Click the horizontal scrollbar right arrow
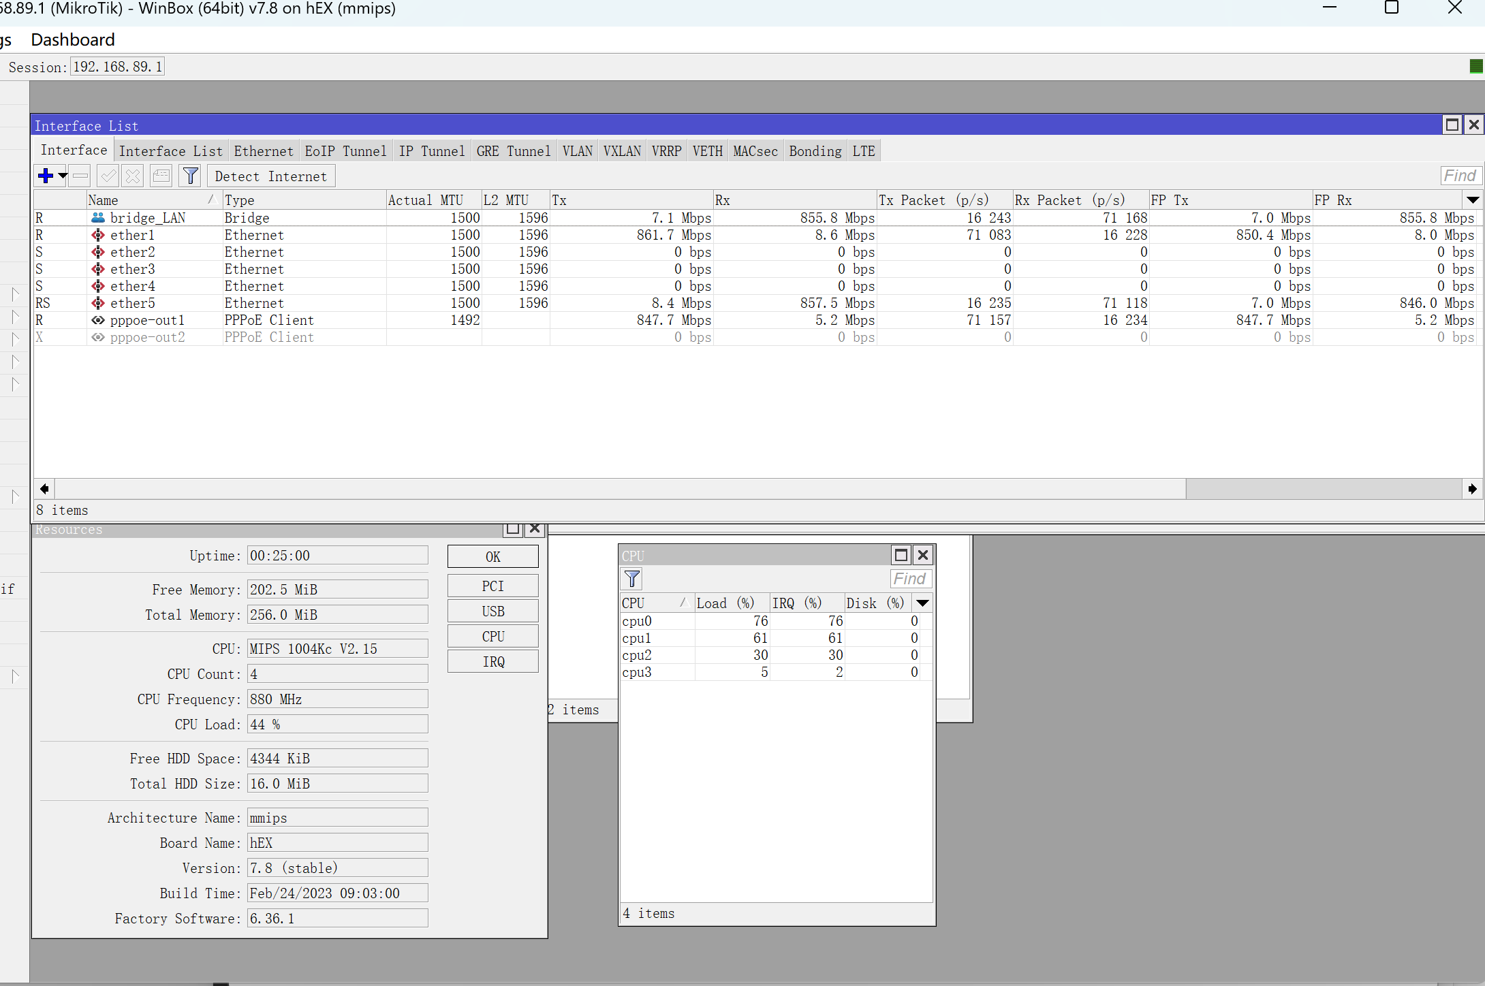This screenshot has height=986, width=1485. point(1472,489)
